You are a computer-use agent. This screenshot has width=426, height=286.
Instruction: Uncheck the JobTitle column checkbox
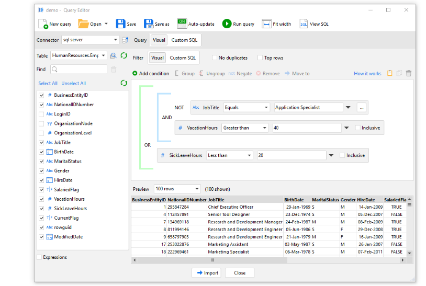pyautogui.click(x=41, y=142)
